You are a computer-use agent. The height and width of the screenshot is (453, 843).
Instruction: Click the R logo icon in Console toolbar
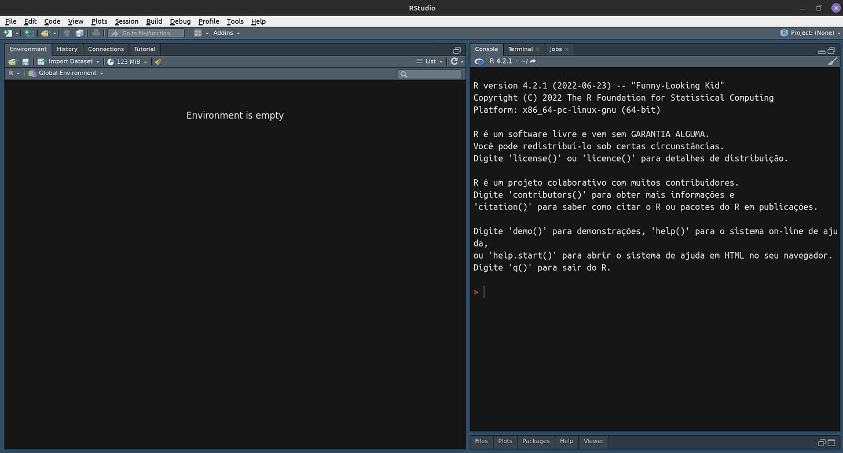(x=479, y=61)
